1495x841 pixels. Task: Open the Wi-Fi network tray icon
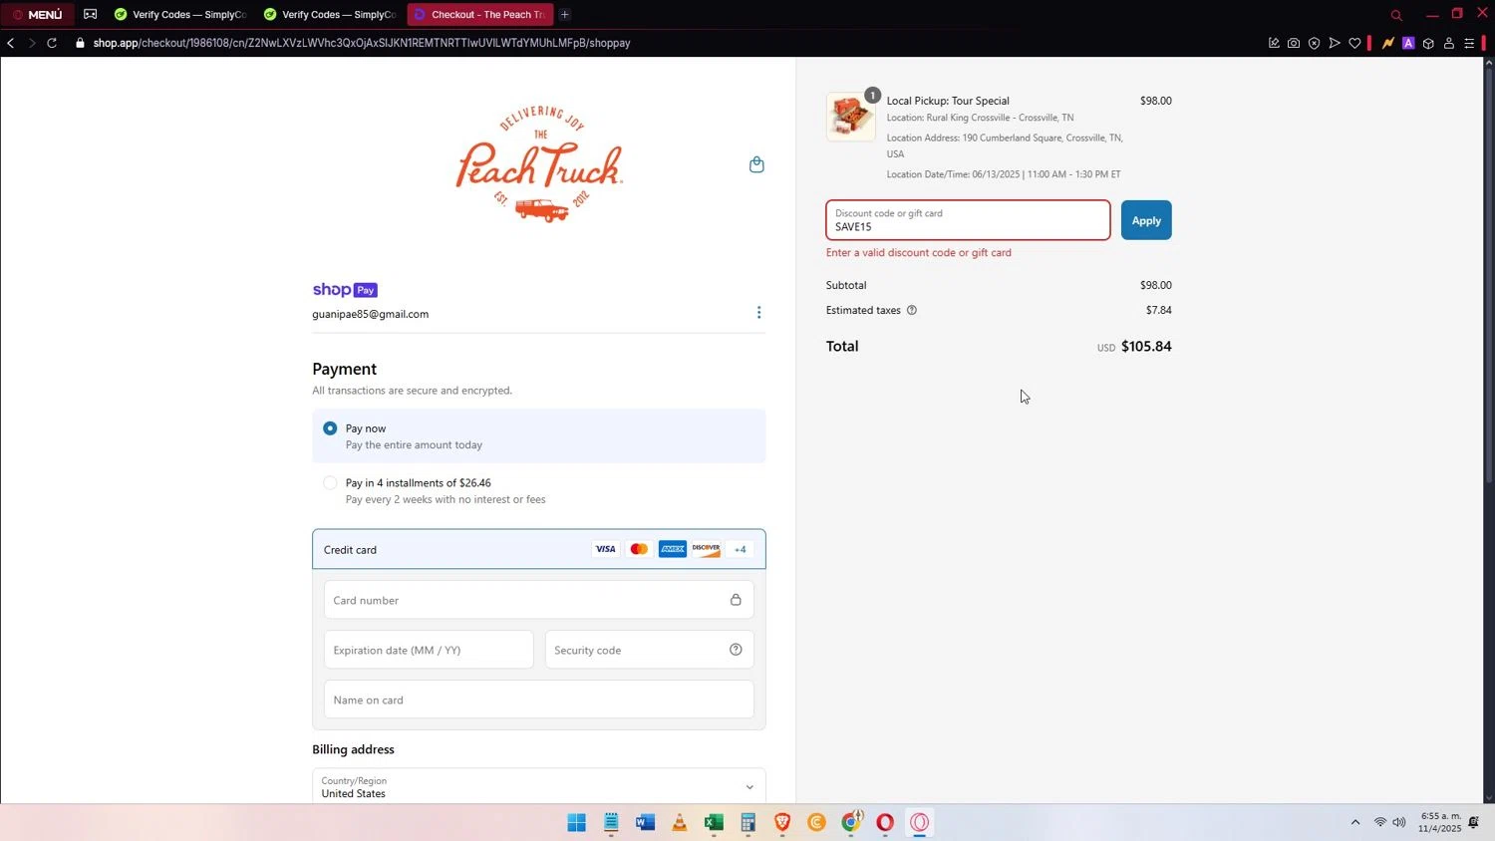(1380, 823)
